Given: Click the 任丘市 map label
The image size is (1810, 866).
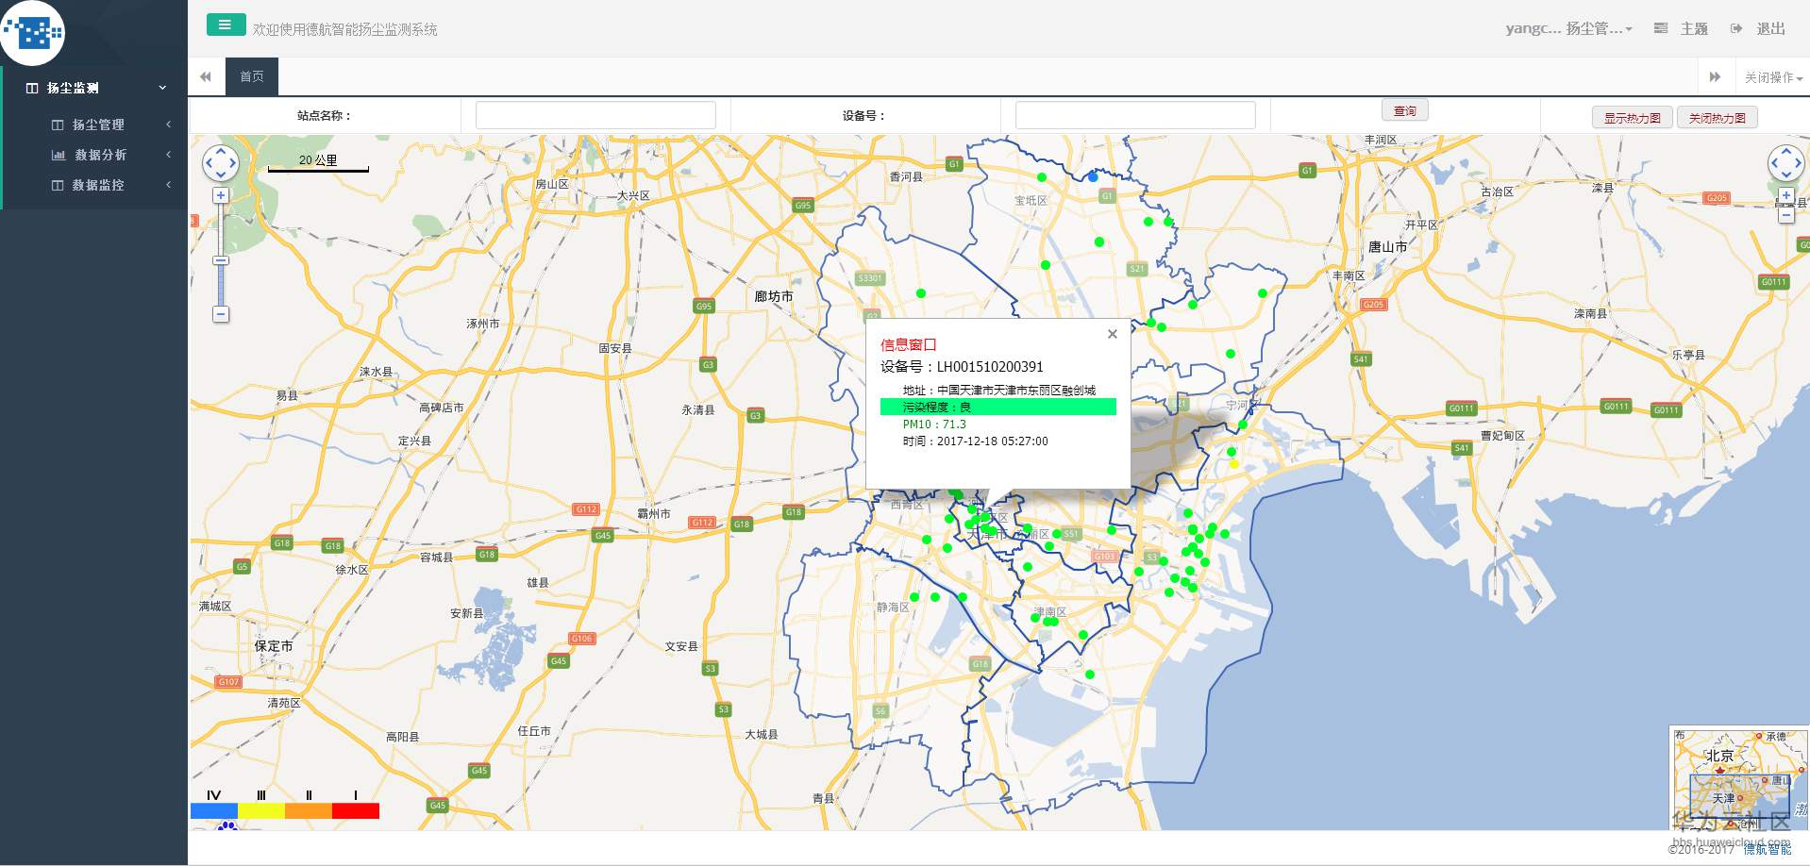Looking at the screenshot, I should click(x=534, y=731).
